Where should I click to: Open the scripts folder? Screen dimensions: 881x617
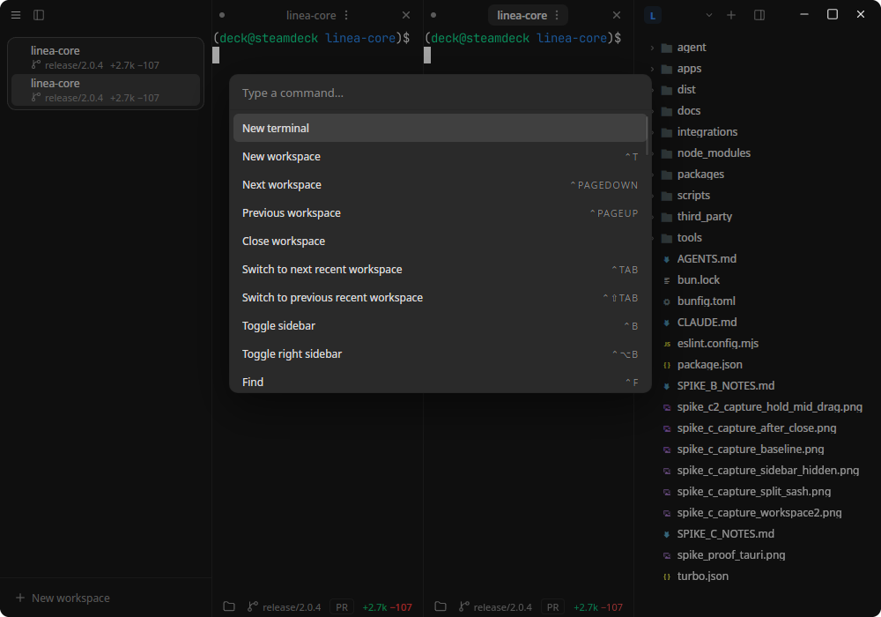pos(693,195)
